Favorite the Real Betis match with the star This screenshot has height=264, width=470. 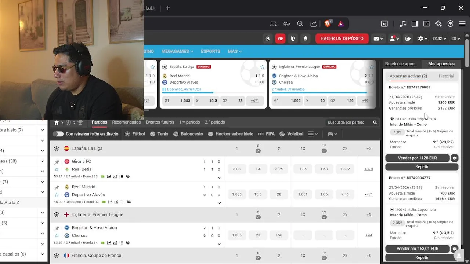[x=57, y=169]
